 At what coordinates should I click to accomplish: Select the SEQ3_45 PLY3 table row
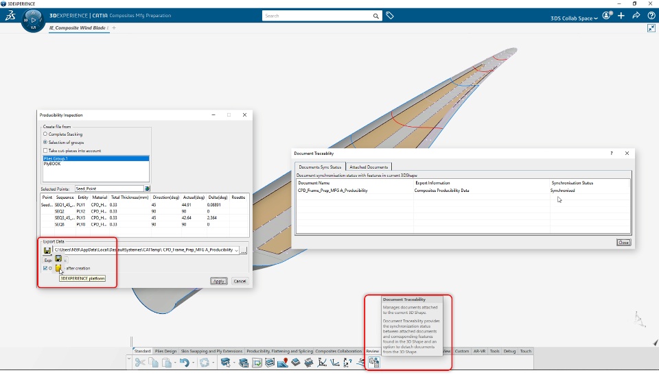(145, 218)
